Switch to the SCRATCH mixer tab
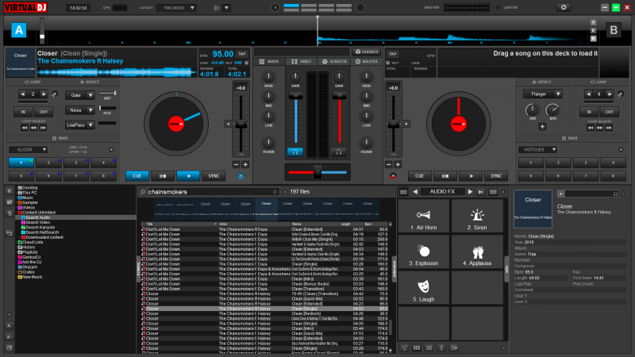Image resolution: width=635 pixels, height=357 pixels. pos(335,61)
